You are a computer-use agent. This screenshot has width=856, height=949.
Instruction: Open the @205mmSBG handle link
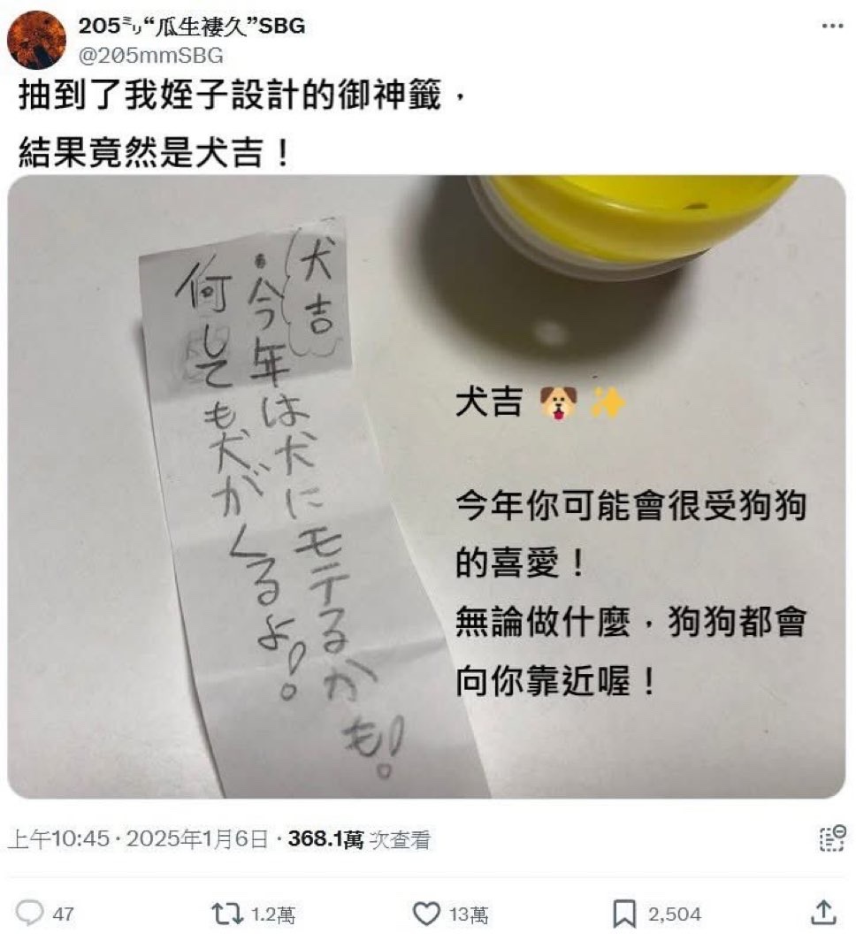coord(150,56)
